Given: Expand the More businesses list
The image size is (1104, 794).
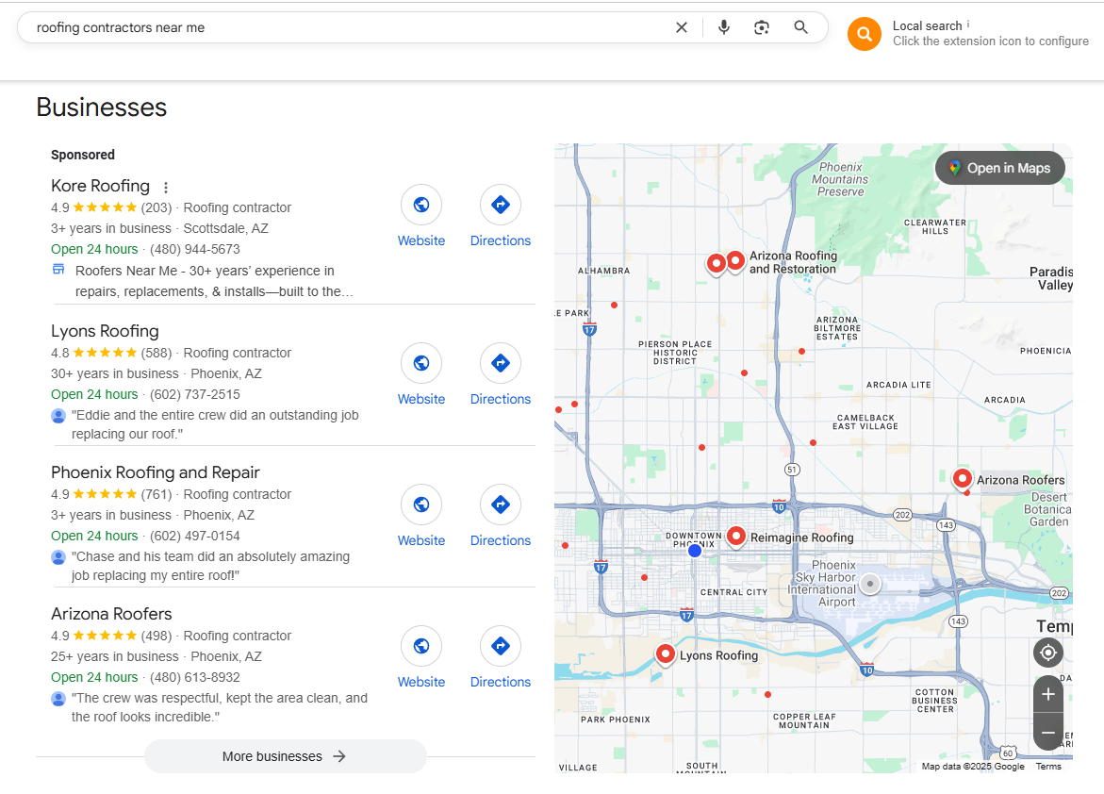Looking at the screenshot, I should coord(285,756).
